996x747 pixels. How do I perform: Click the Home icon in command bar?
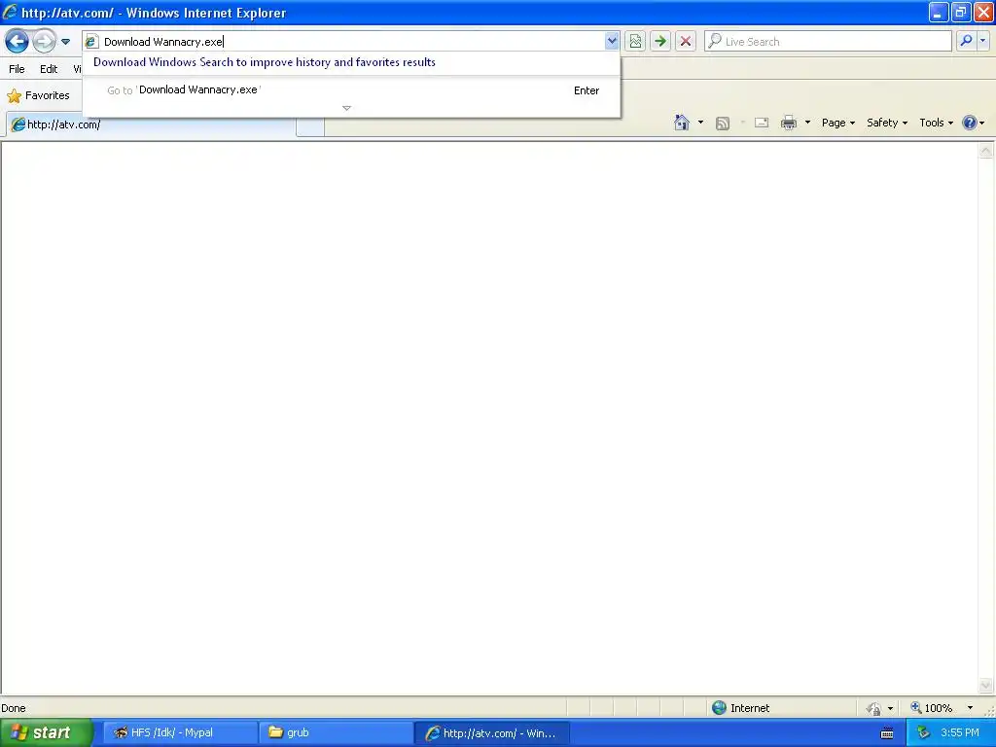tap(682, 123)
